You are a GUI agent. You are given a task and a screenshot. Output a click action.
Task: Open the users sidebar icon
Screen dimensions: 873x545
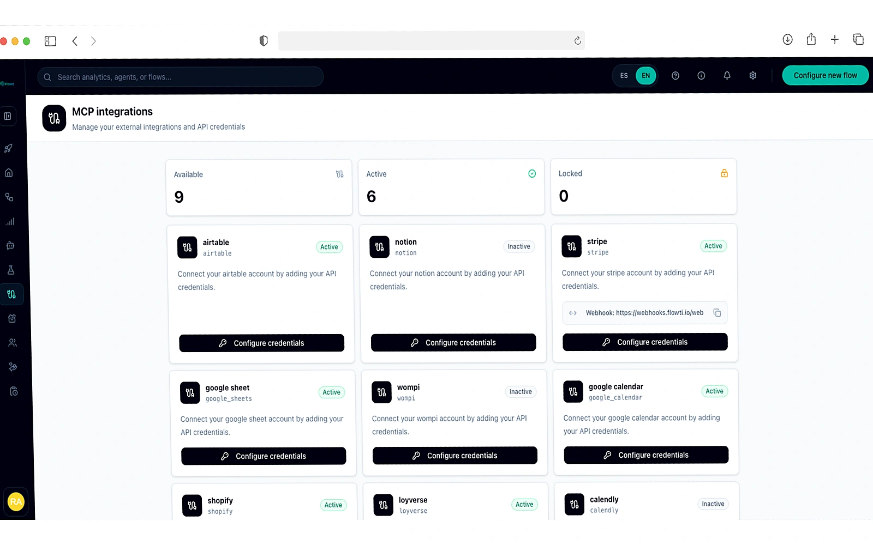coord(13,343)
